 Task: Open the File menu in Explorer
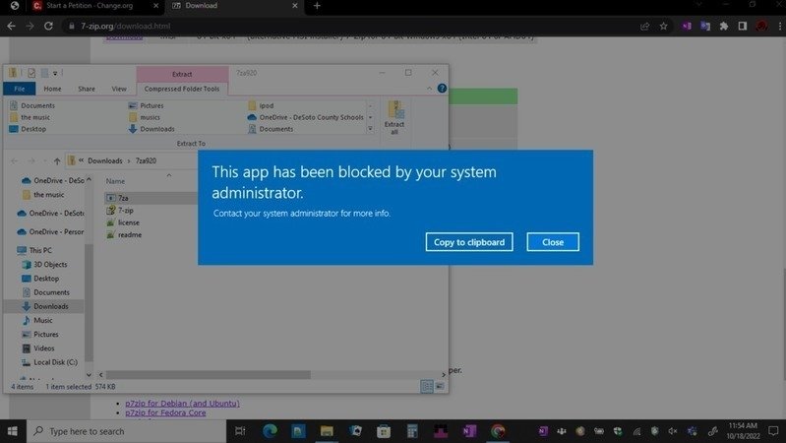(x=18, y=89)
